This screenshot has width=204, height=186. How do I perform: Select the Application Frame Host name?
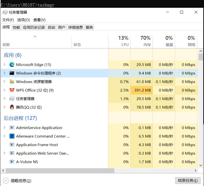point(37,145)
